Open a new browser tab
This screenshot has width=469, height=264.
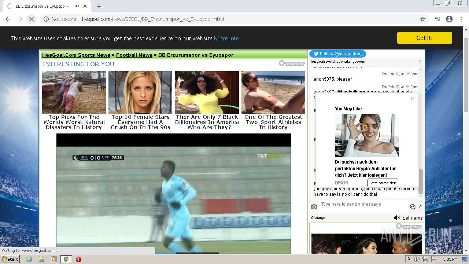[x=99, y=6]
